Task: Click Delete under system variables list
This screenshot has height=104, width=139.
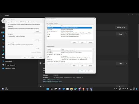Action: (x=90, y=66)
